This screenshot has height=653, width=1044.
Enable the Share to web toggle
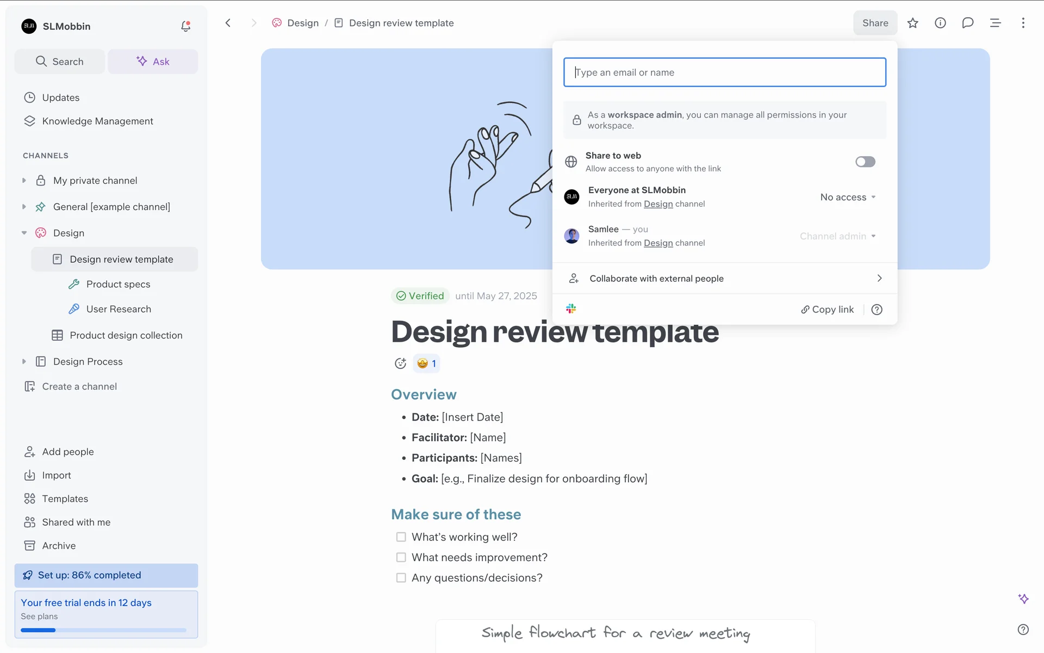[x=865, y=162]
